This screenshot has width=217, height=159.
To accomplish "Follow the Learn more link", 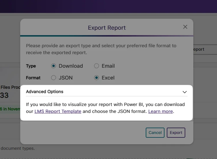I will pyautogui.click(x=160, y=111).
